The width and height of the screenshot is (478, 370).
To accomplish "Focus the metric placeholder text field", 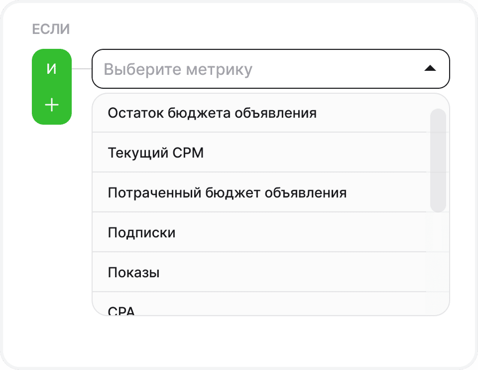I will [x=178, y=69].
